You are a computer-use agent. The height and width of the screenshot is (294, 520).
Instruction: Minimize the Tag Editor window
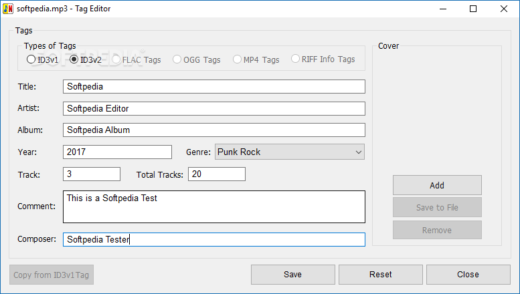click(x=443, y=9)
